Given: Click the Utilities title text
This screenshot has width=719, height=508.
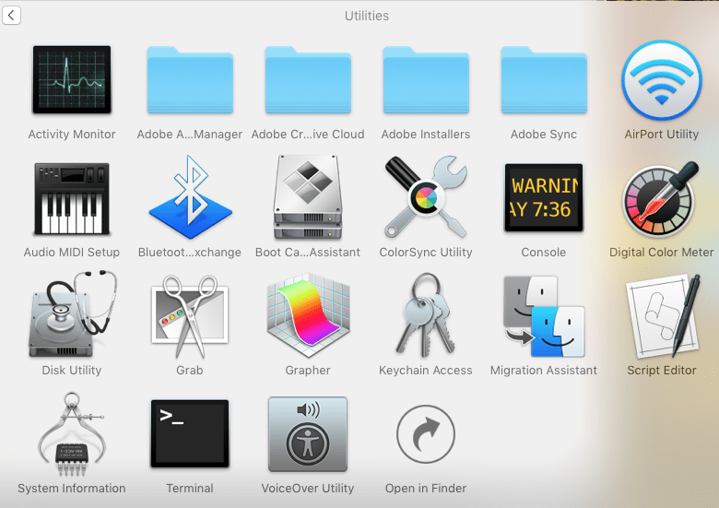Looking at the screenshot, I should click(367, 16).
